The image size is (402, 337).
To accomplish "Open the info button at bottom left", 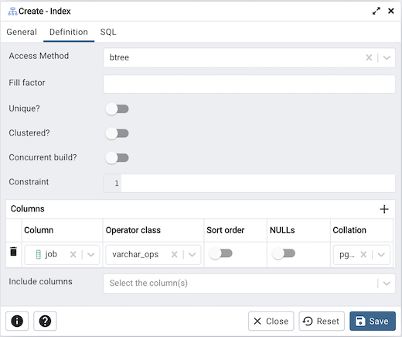I will pyautogui.click(x=17, y=322).
